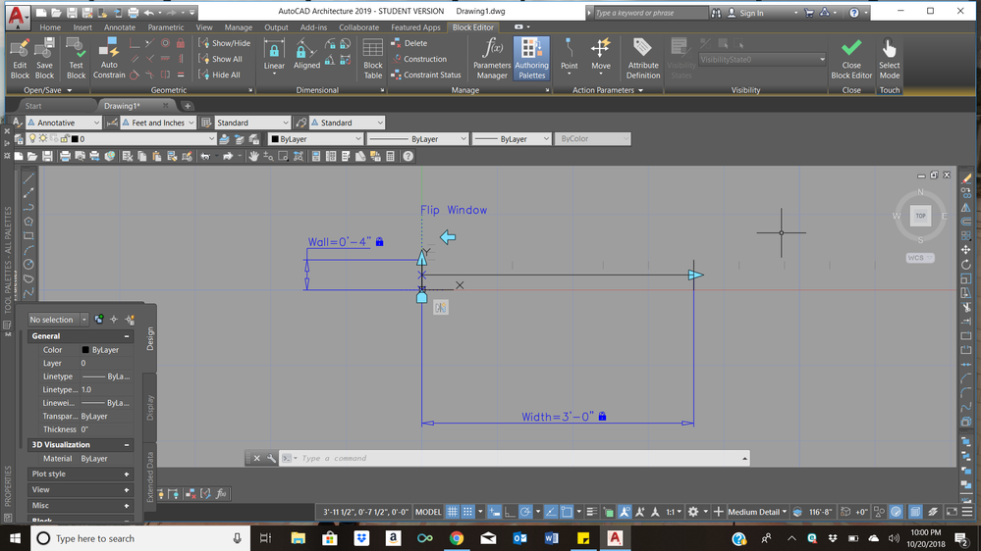
Task: Select the Line draw tool in left toolbar
Action: (x=28, y=178)
